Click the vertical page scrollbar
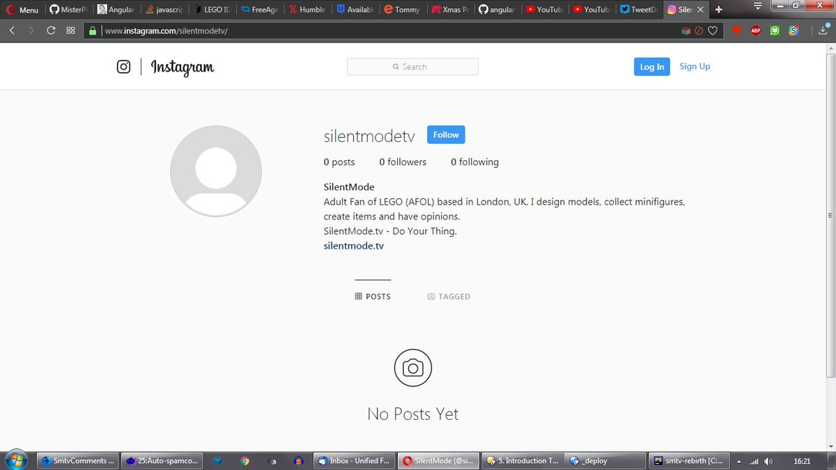The image size is (836, 470). (830, 214)
